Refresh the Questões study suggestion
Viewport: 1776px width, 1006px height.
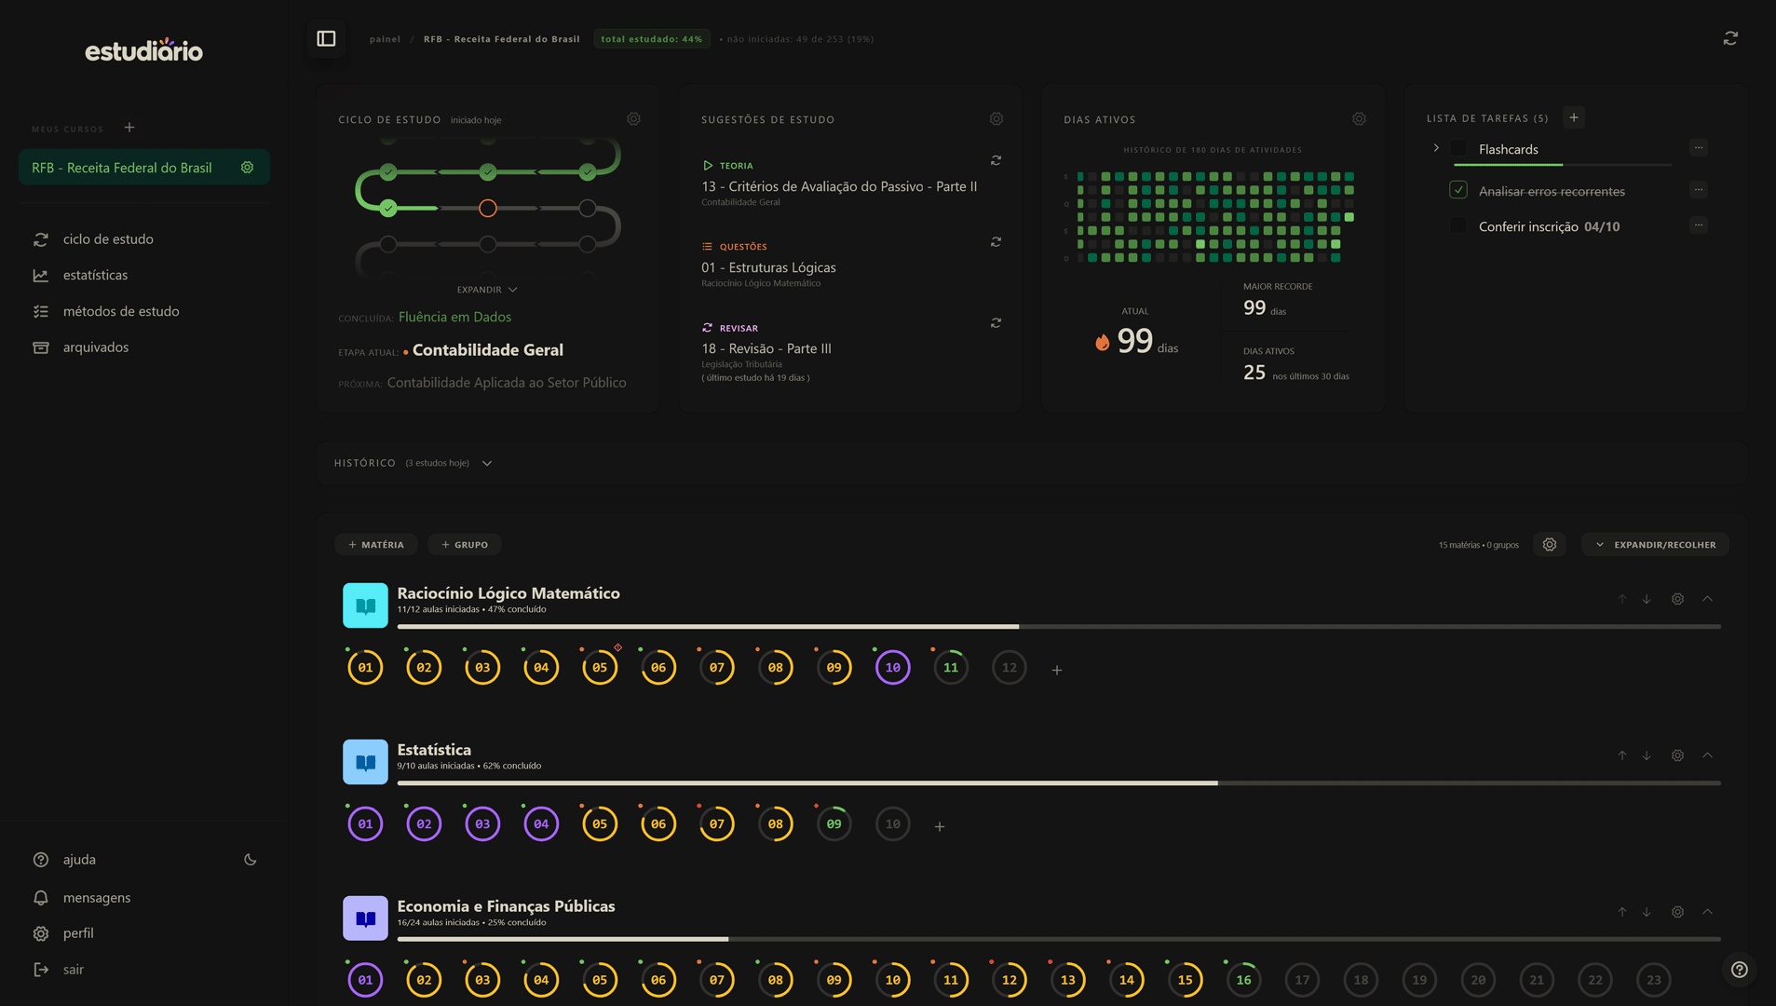pyautogui.click(x=996, y=242)
